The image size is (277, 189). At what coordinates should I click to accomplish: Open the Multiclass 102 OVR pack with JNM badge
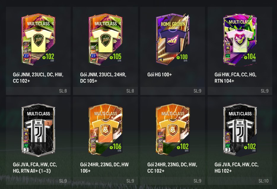38,39
